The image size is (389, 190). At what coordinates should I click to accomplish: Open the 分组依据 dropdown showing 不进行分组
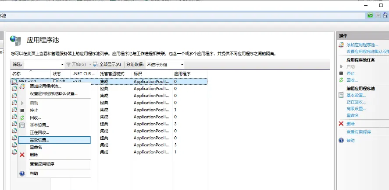click(x=165, y=65)
